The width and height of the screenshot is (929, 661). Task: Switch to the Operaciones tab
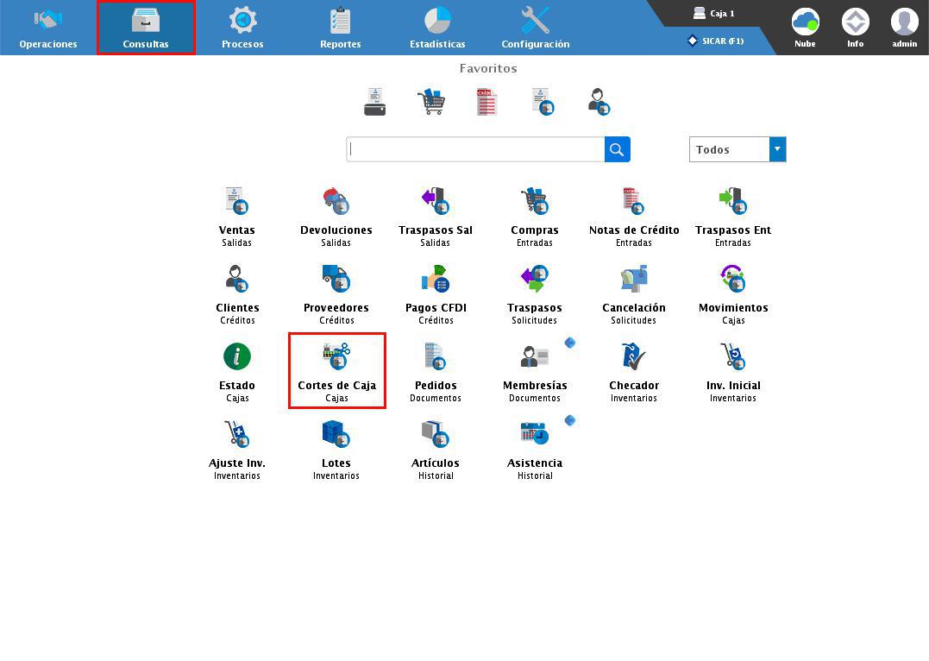pos(48,28)
